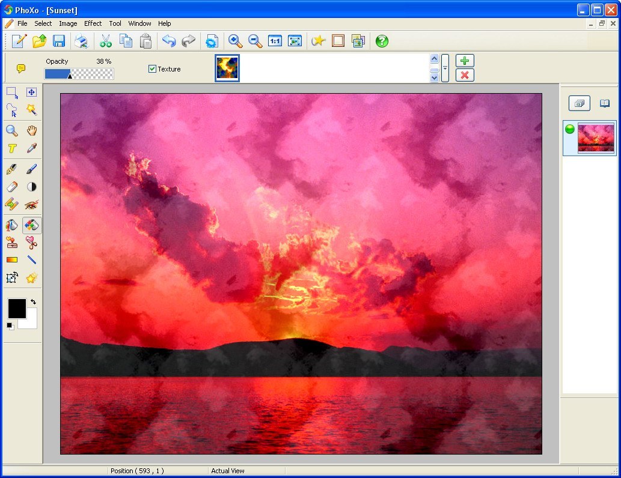Select the flame texture thumbnail
621x478 pixels.
coord(227,67)
